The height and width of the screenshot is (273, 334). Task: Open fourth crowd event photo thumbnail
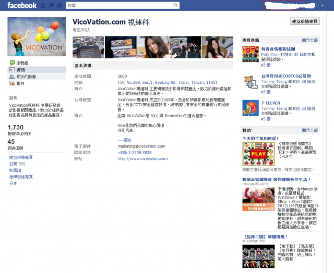(185, 47)
